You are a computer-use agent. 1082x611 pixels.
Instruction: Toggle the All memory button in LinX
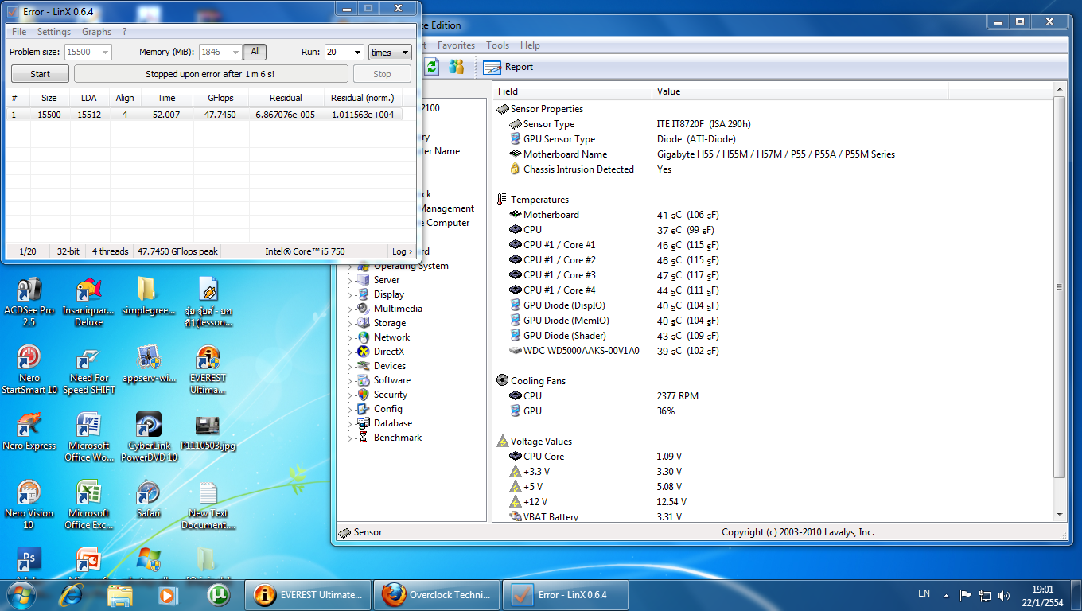(x=255, y=52)
